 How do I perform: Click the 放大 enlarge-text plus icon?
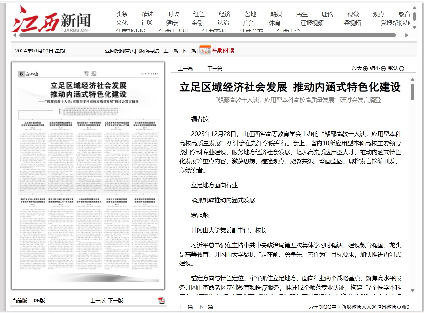point(365,69)
